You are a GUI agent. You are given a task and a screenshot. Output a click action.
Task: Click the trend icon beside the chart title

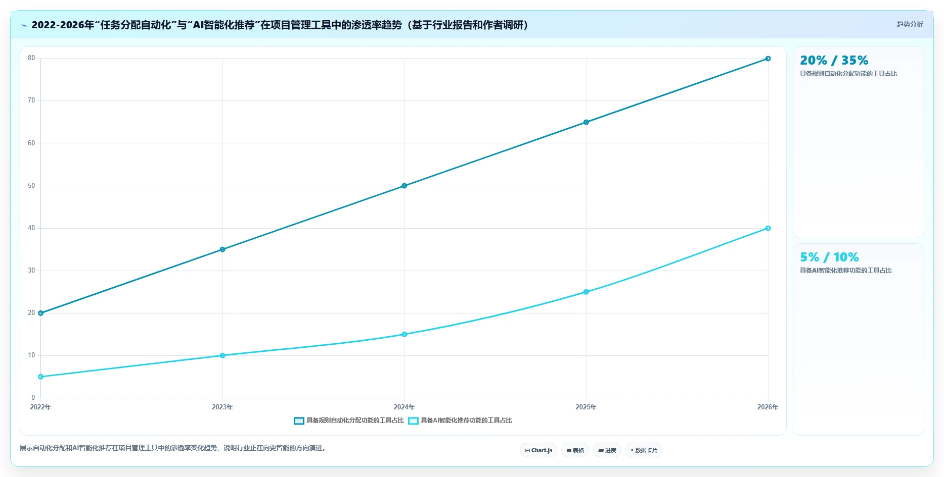pyautogui.click(x=24, y=25)
